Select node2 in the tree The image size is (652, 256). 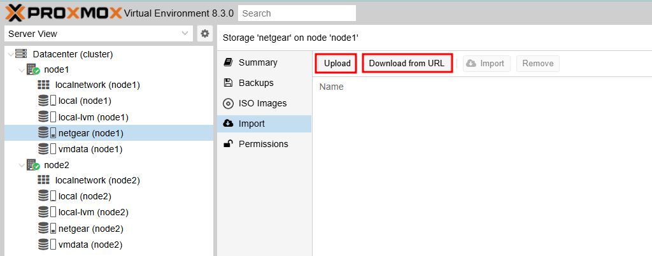57,165
